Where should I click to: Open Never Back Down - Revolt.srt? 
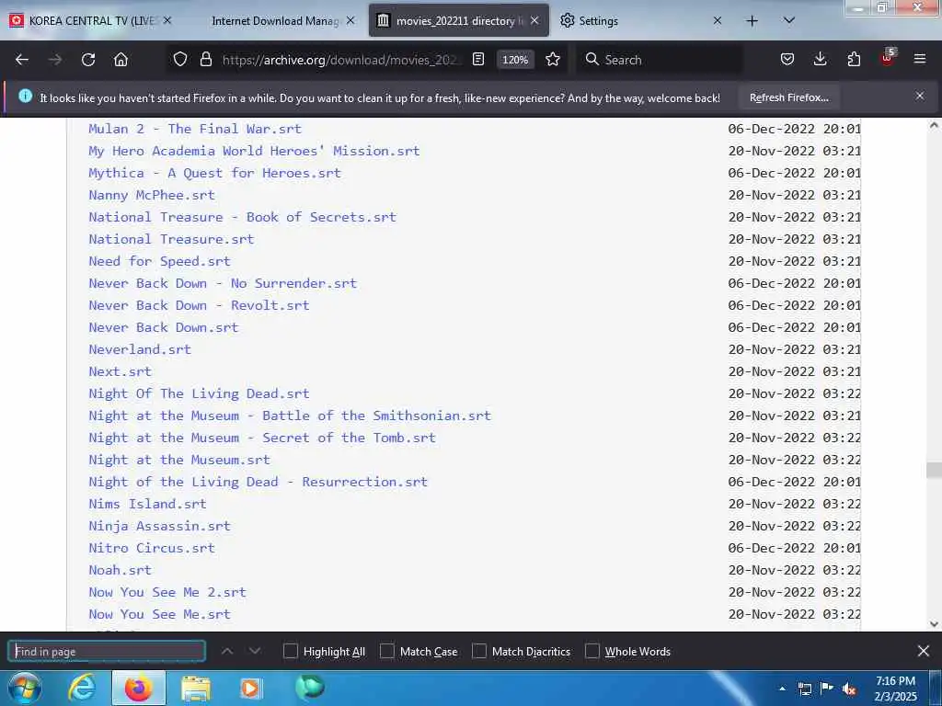[x=199, y=305]
